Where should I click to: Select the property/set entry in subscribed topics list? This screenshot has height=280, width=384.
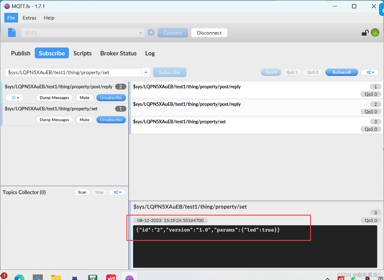tap(64, 115)
